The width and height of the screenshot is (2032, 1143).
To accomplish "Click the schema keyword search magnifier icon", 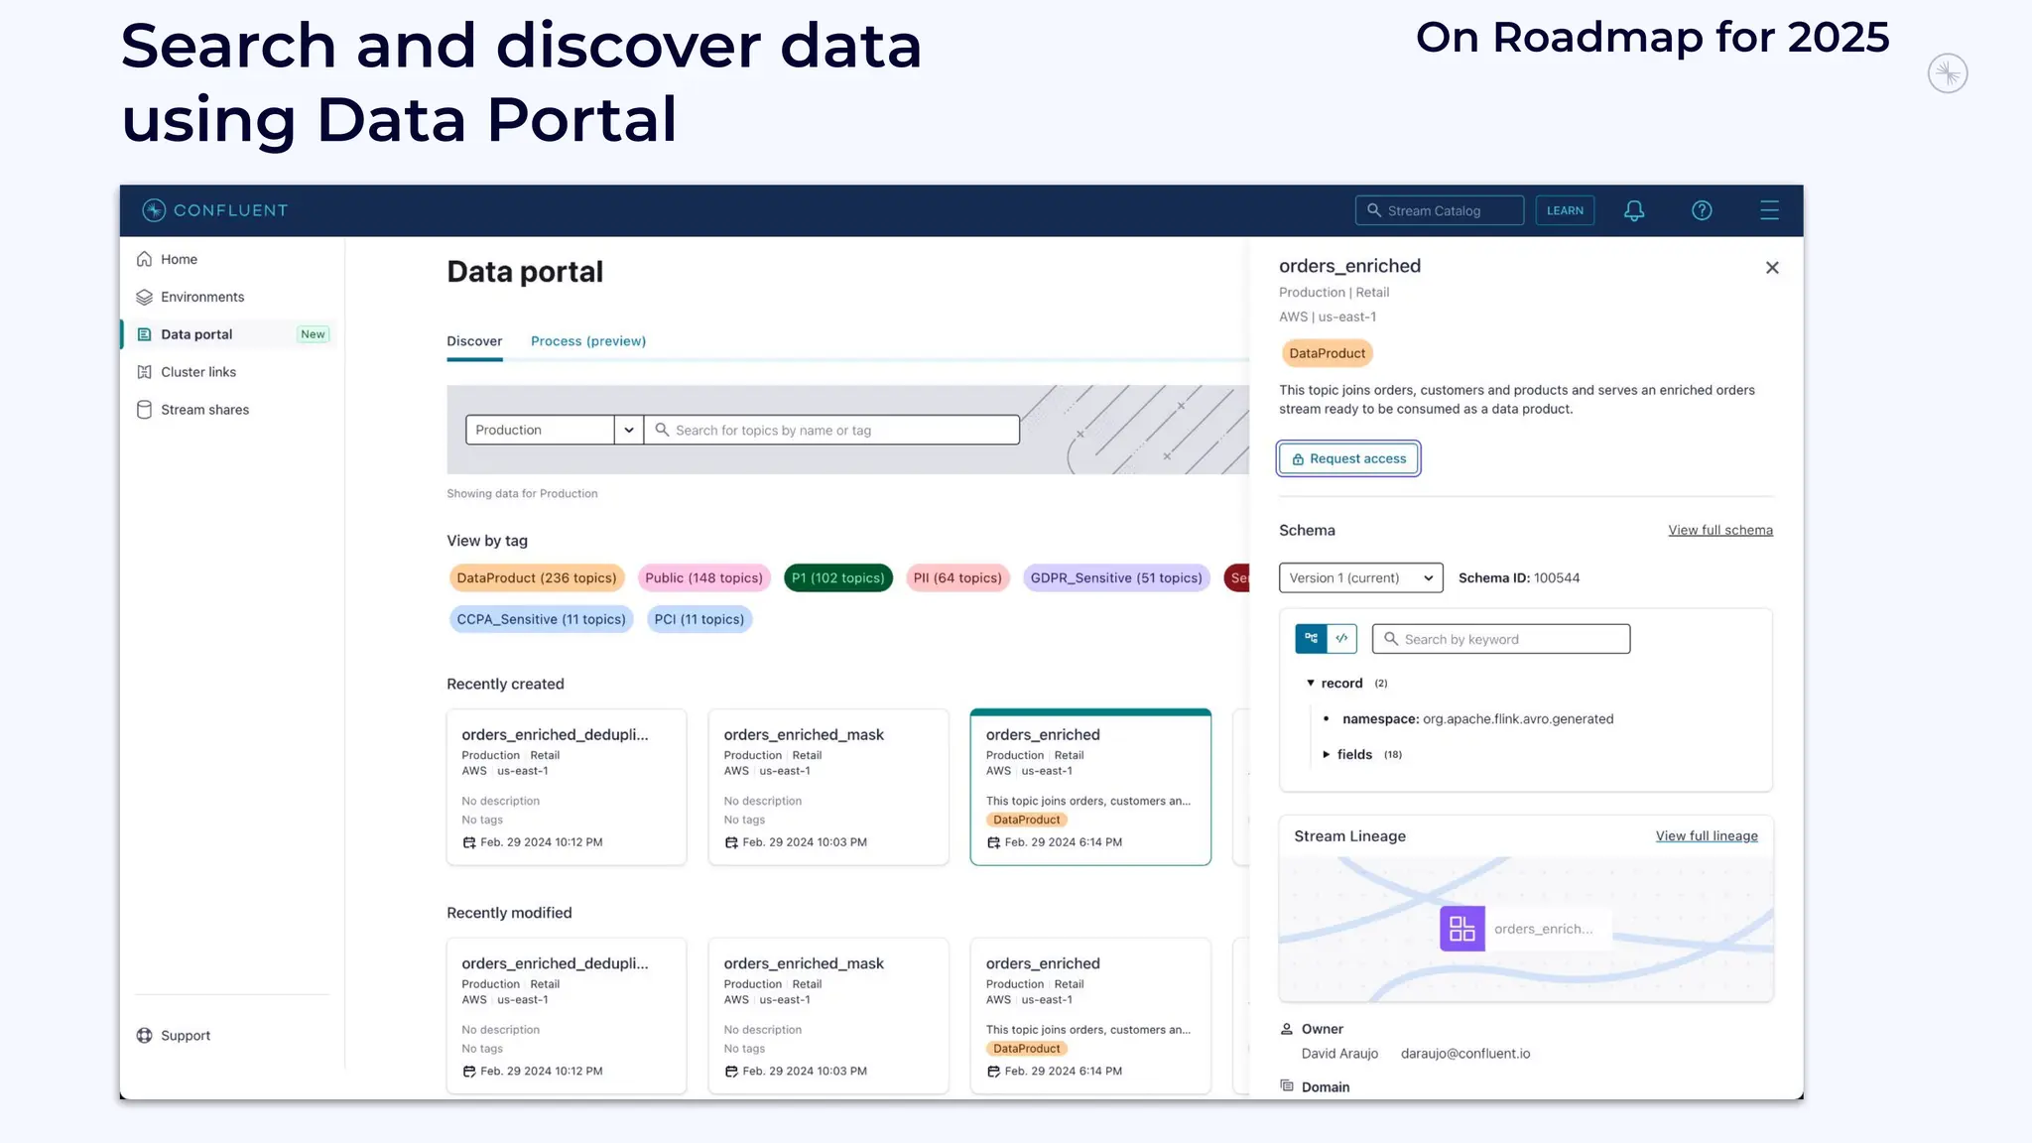I will click(1391, 639).
